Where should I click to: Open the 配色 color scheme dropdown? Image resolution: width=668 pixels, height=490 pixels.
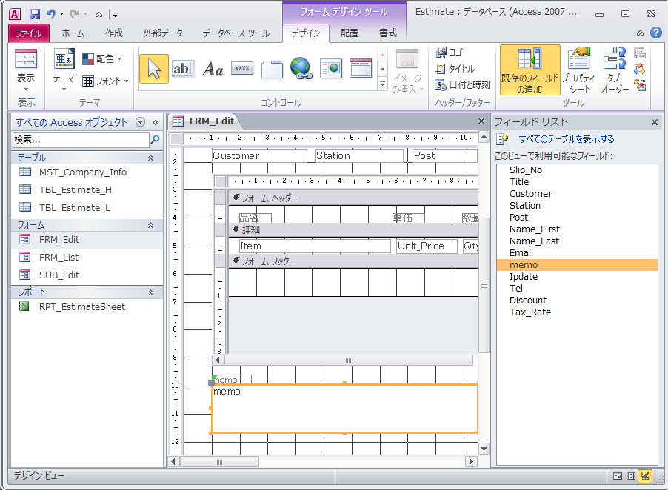[102, 58]
